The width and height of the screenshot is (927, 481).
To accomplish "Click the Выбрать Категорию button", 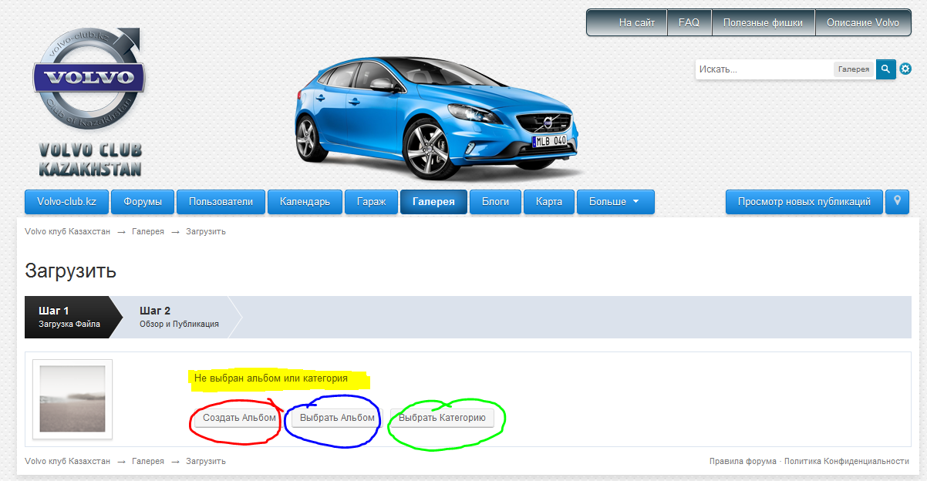I will tap(442, 418).
